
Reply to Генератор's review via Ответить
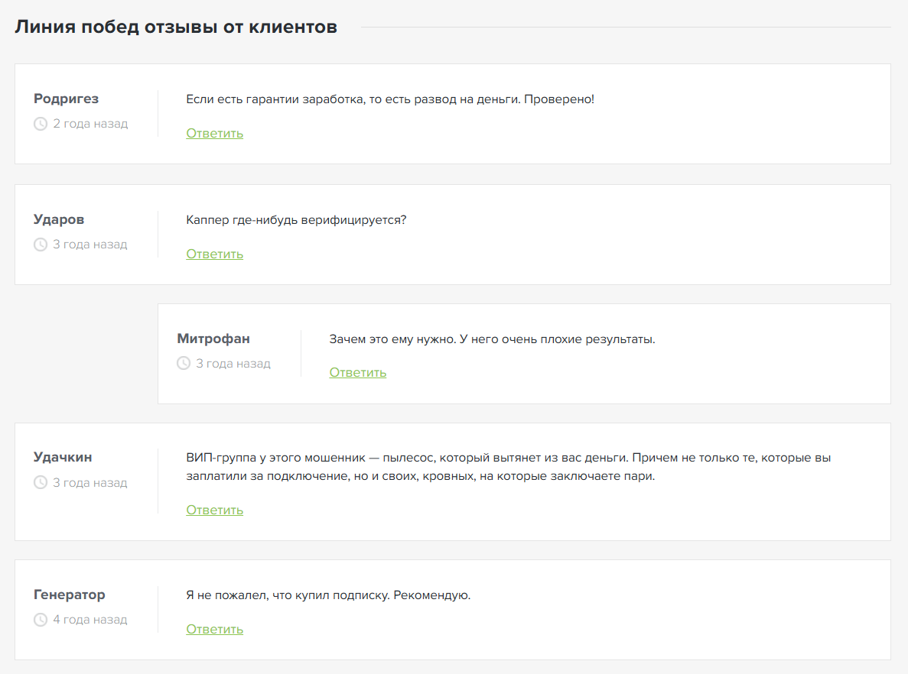click(214, 629)
